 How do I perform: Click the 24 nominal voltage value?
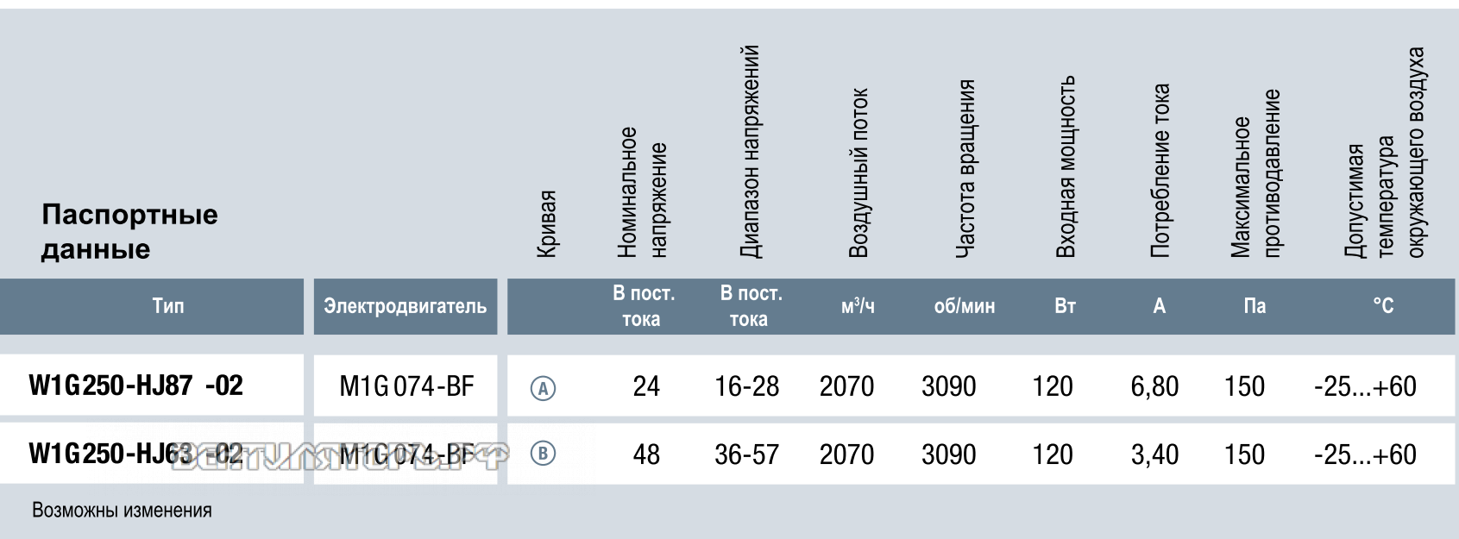(x=646, y=386)
